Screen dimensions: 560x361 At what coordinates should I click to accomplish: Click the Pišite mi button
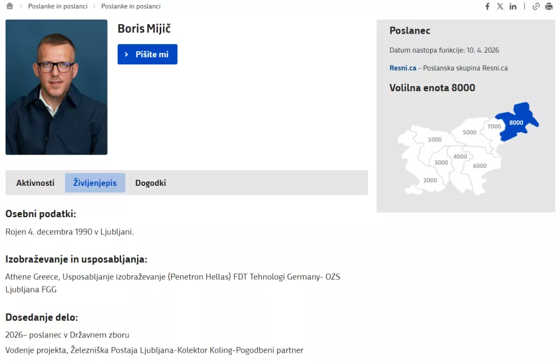coord(147,54)
